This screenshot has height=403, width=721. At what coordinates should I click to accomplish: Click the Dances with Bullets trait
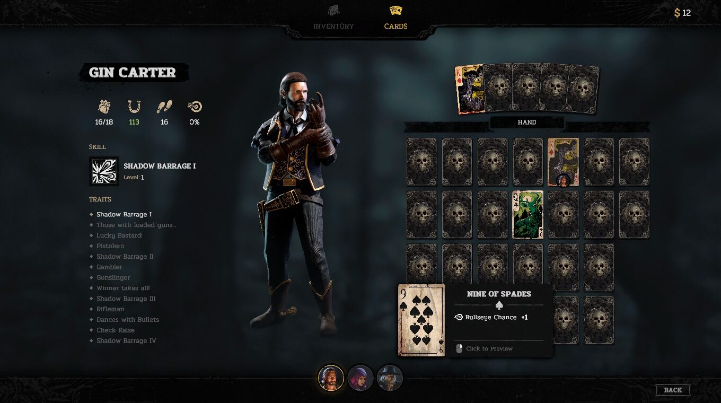point(128,320)
